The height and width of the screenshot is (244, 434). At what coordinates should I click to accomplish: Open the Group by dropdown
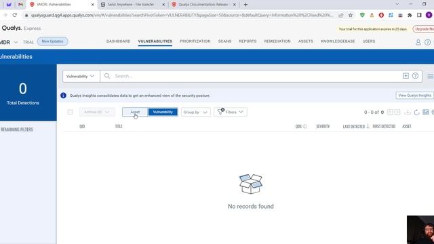point(196,112)
